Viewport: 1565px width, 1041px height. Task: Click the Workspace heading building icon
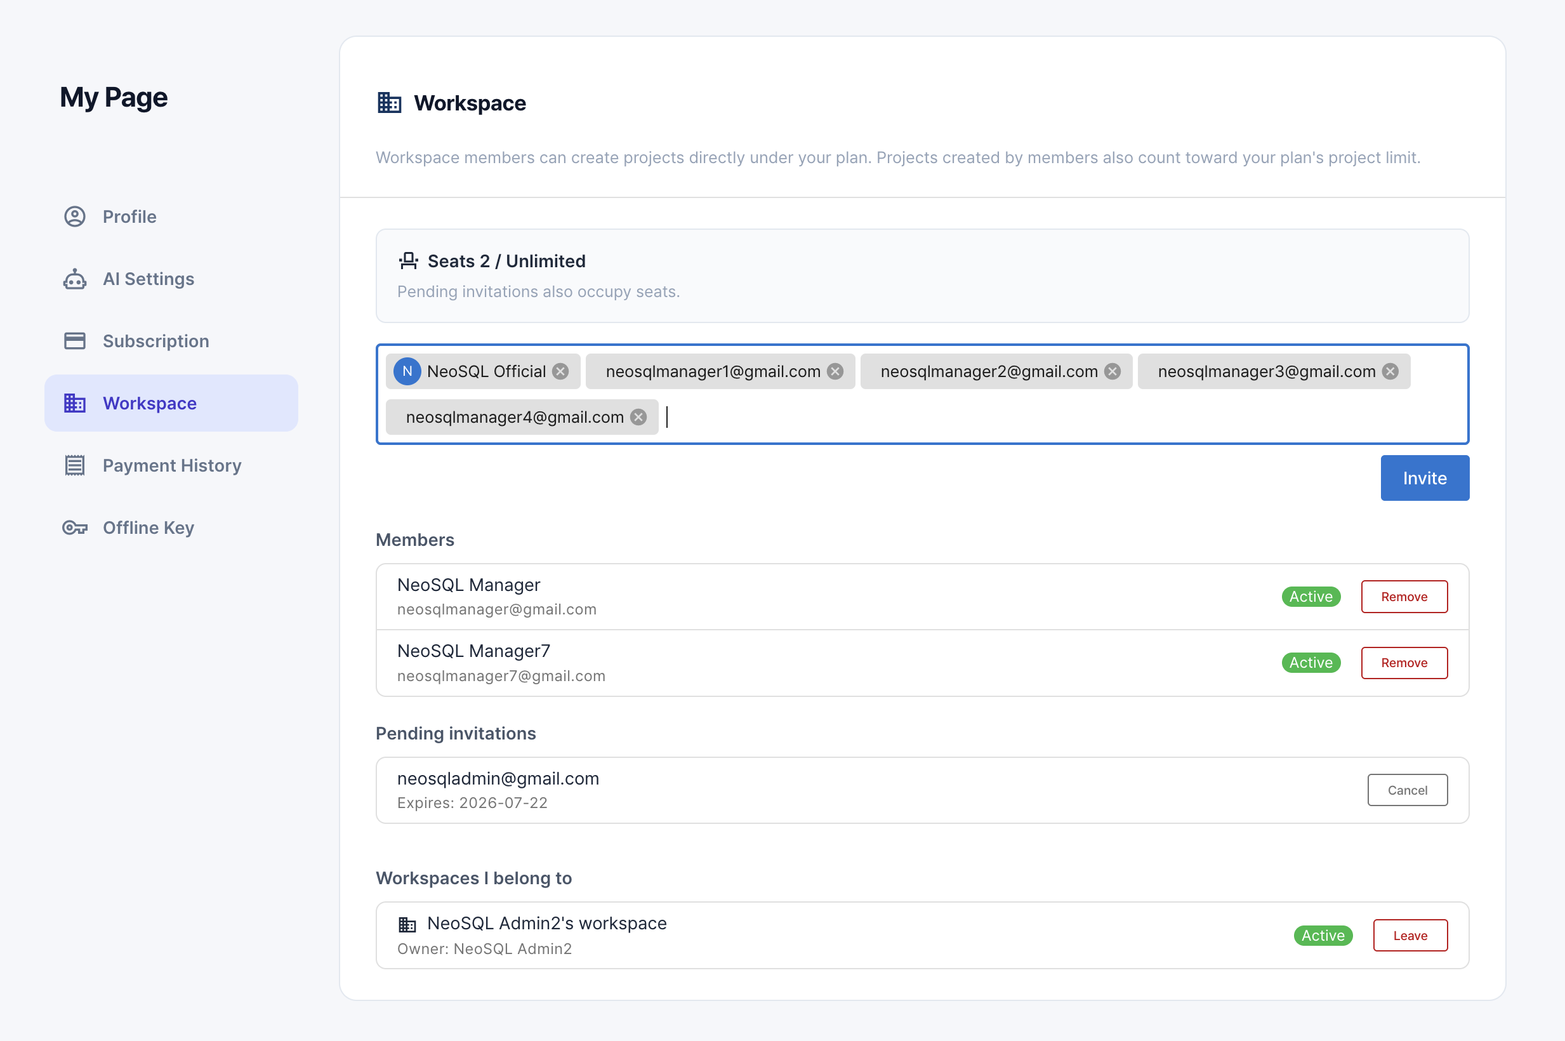pos(390,103)
